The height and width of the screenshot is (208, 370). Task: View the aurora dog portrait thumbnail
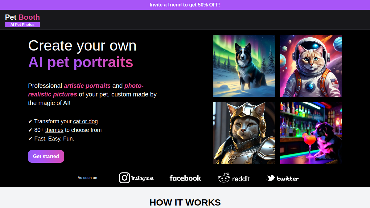[244, 66]
